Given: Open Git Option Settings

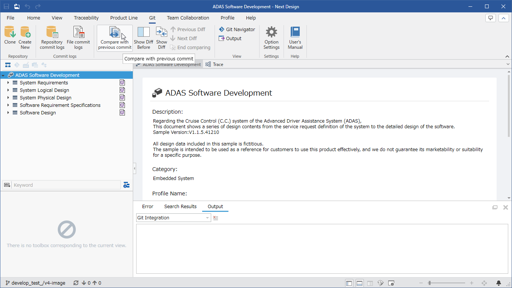Looking at the screenshot, I should 272,37.
